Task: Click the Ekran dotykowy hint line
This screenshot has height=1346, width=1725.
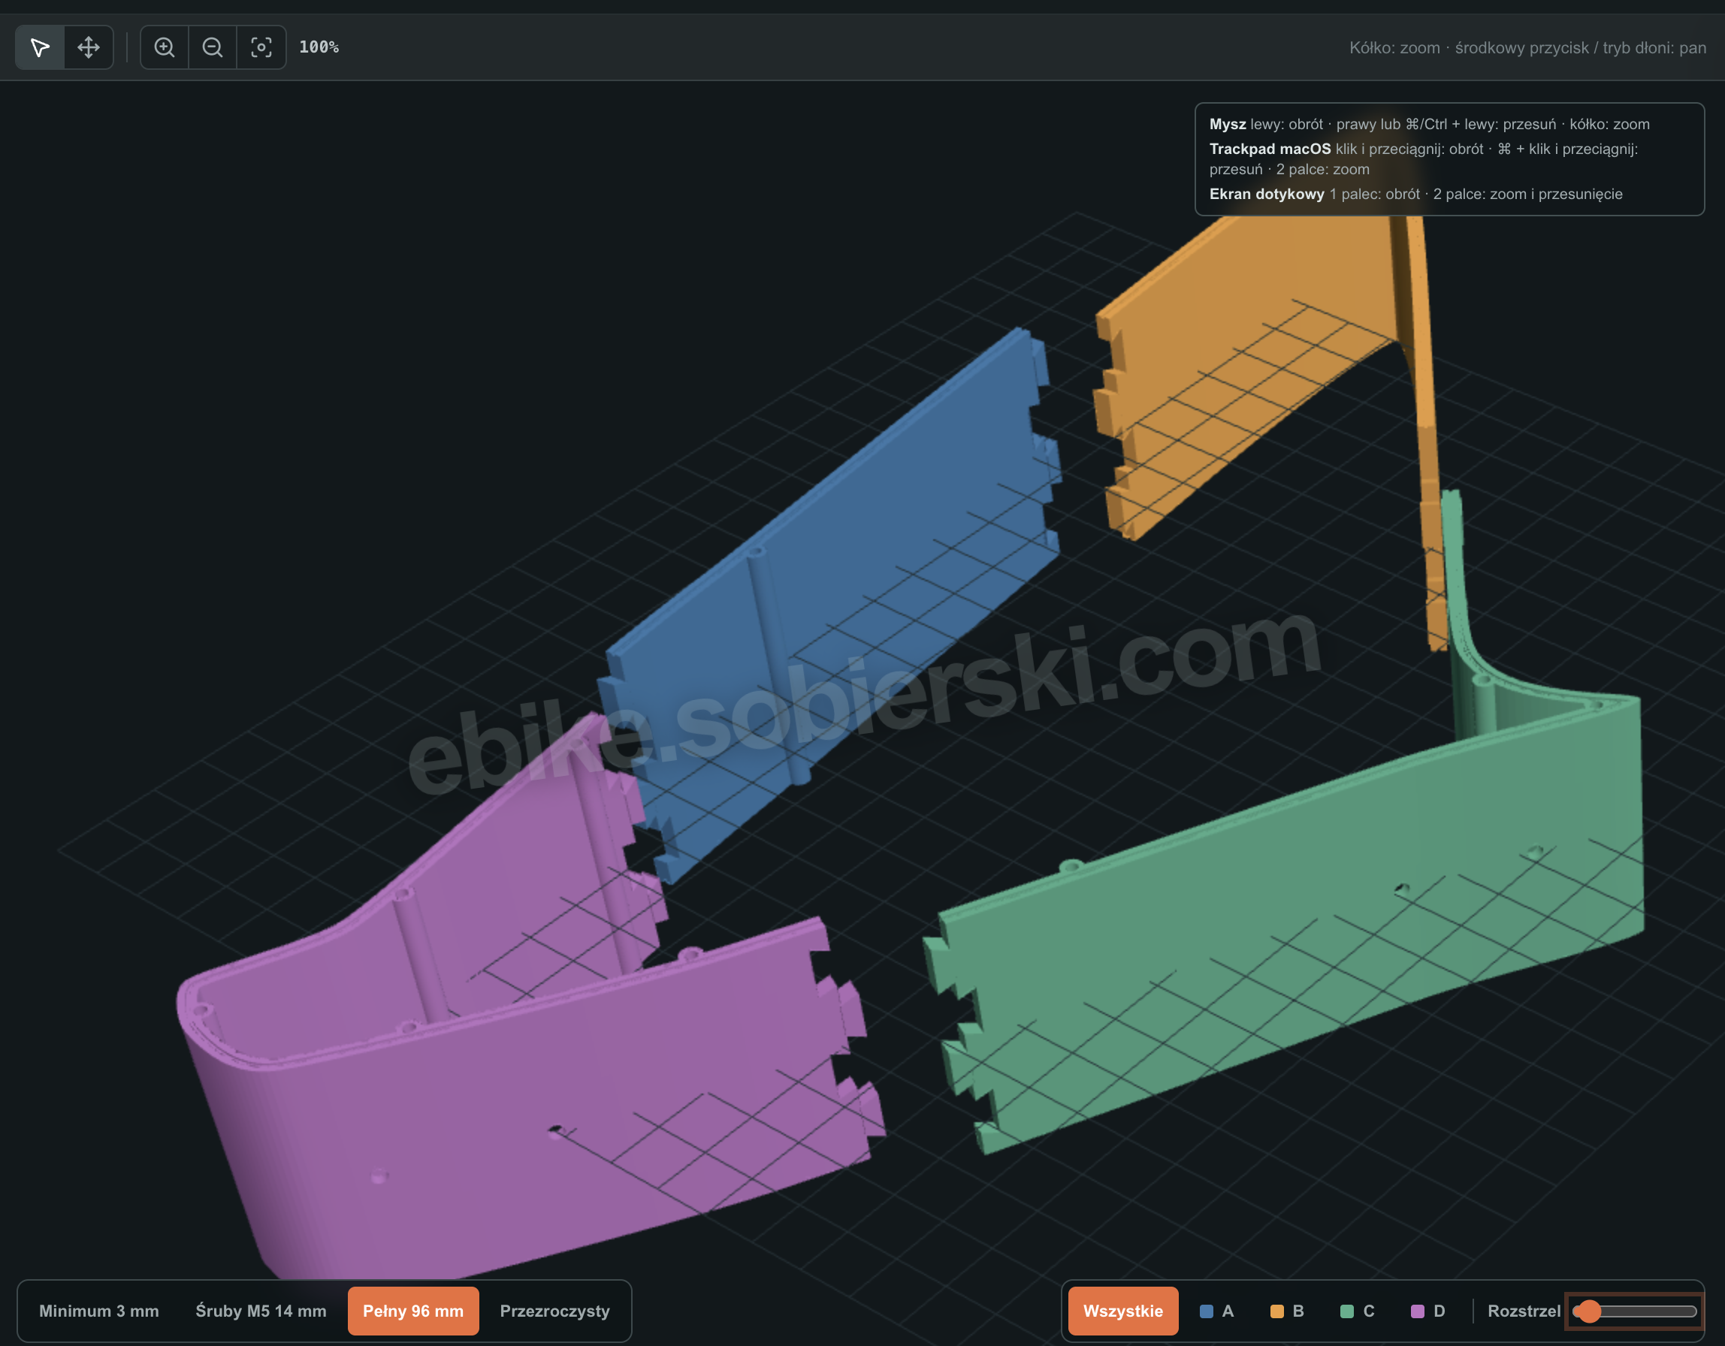Action: [1415, 195]
